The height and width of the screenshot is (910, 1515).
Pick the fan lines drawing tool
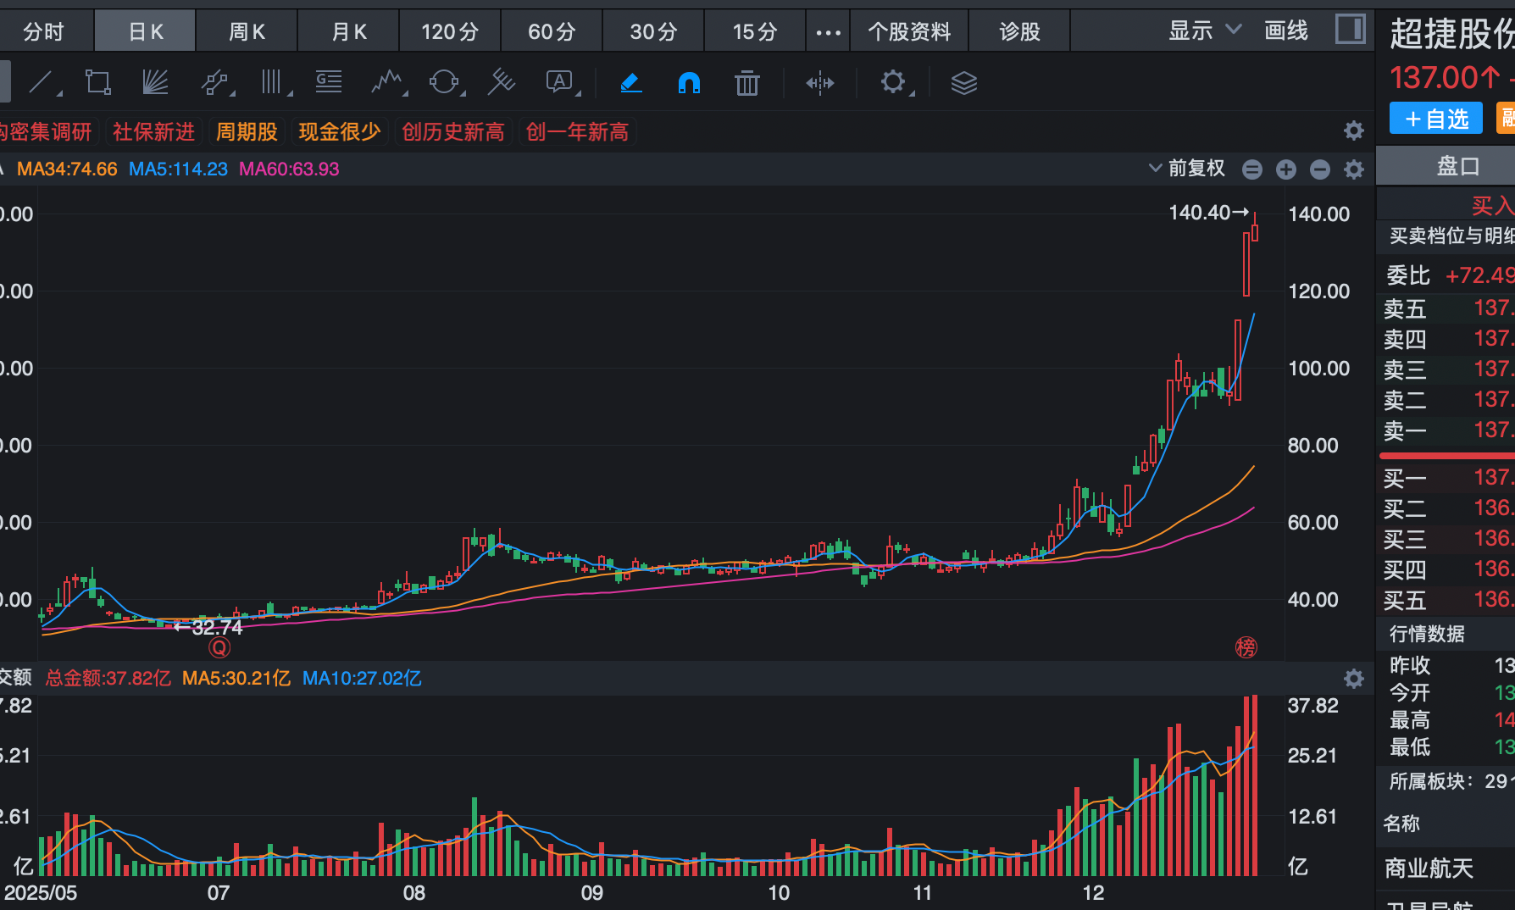(155, 82)
